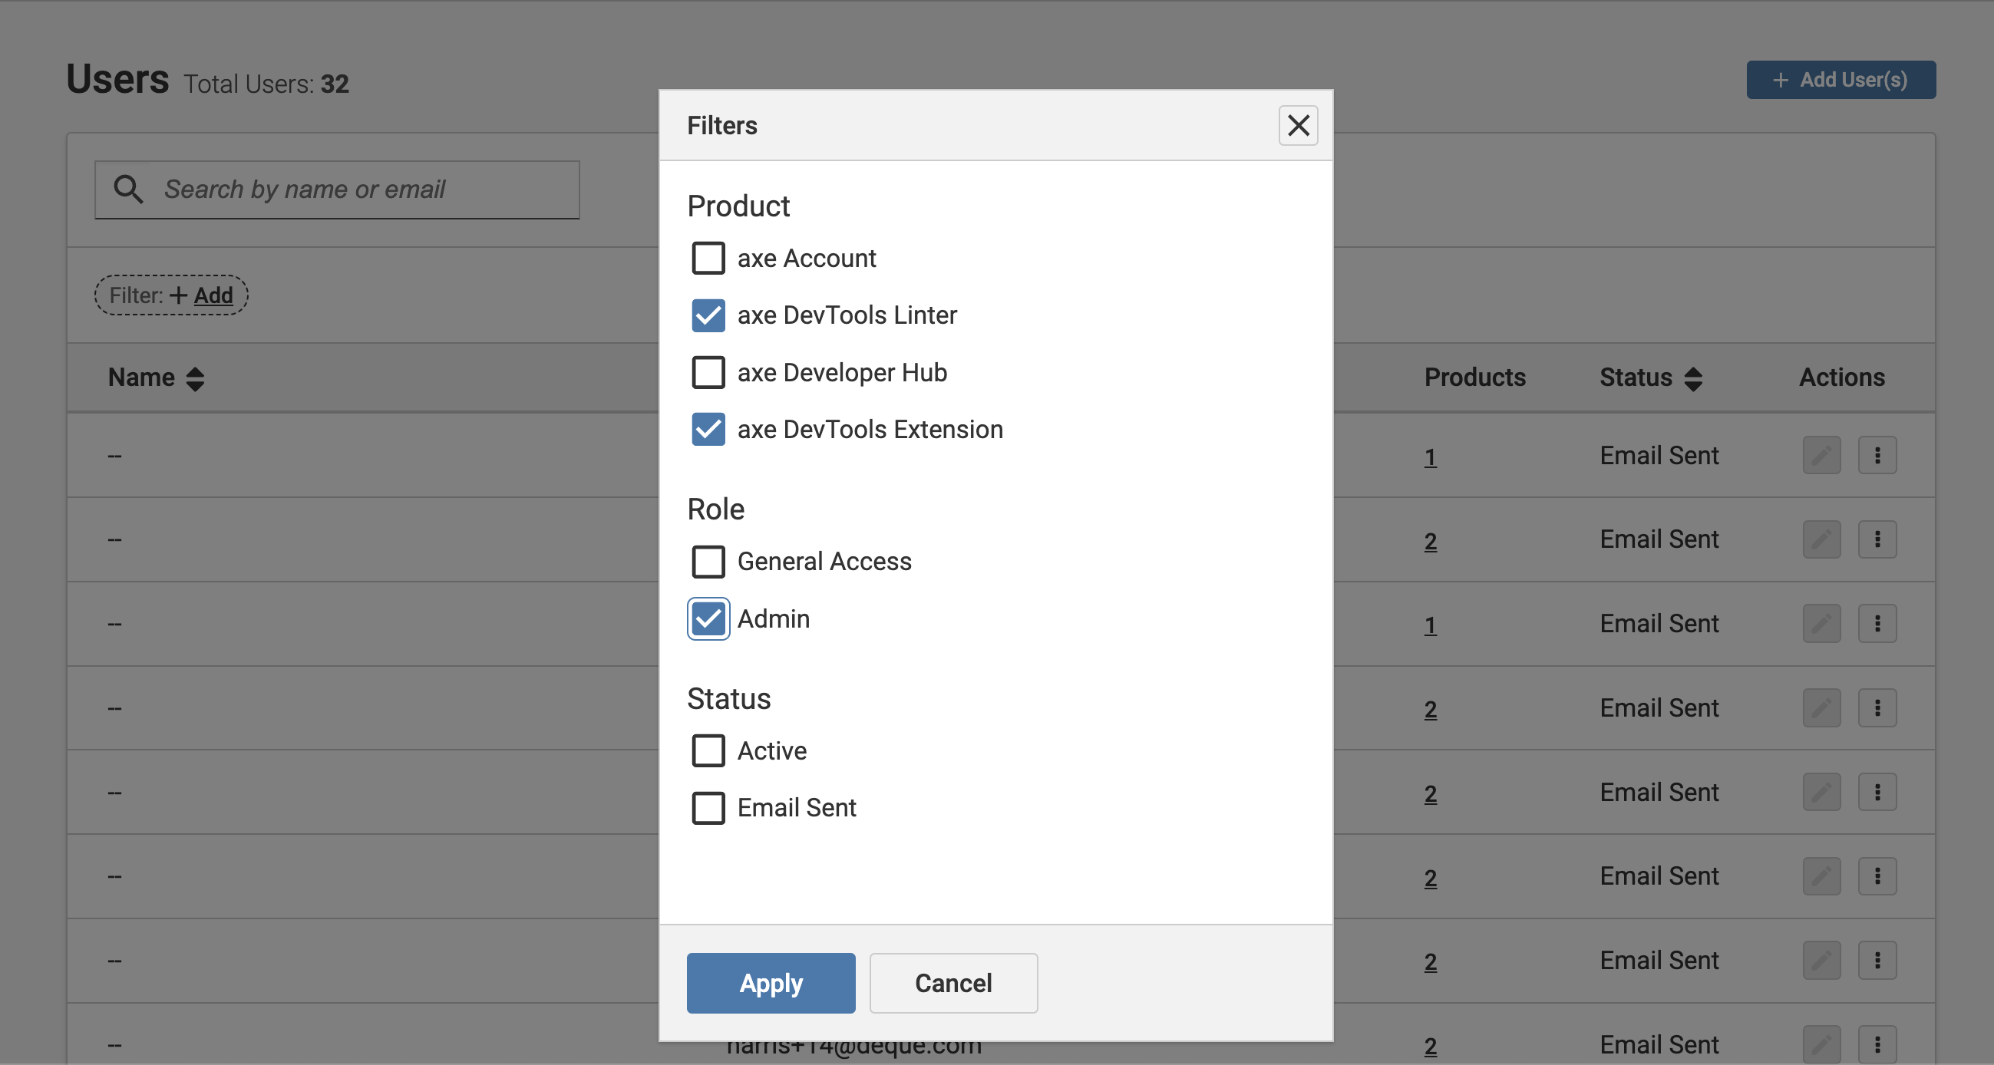Close the Filters dialog with X icon
This screenshot has width=1994, height=1065.
click(x=1297, y=125)
